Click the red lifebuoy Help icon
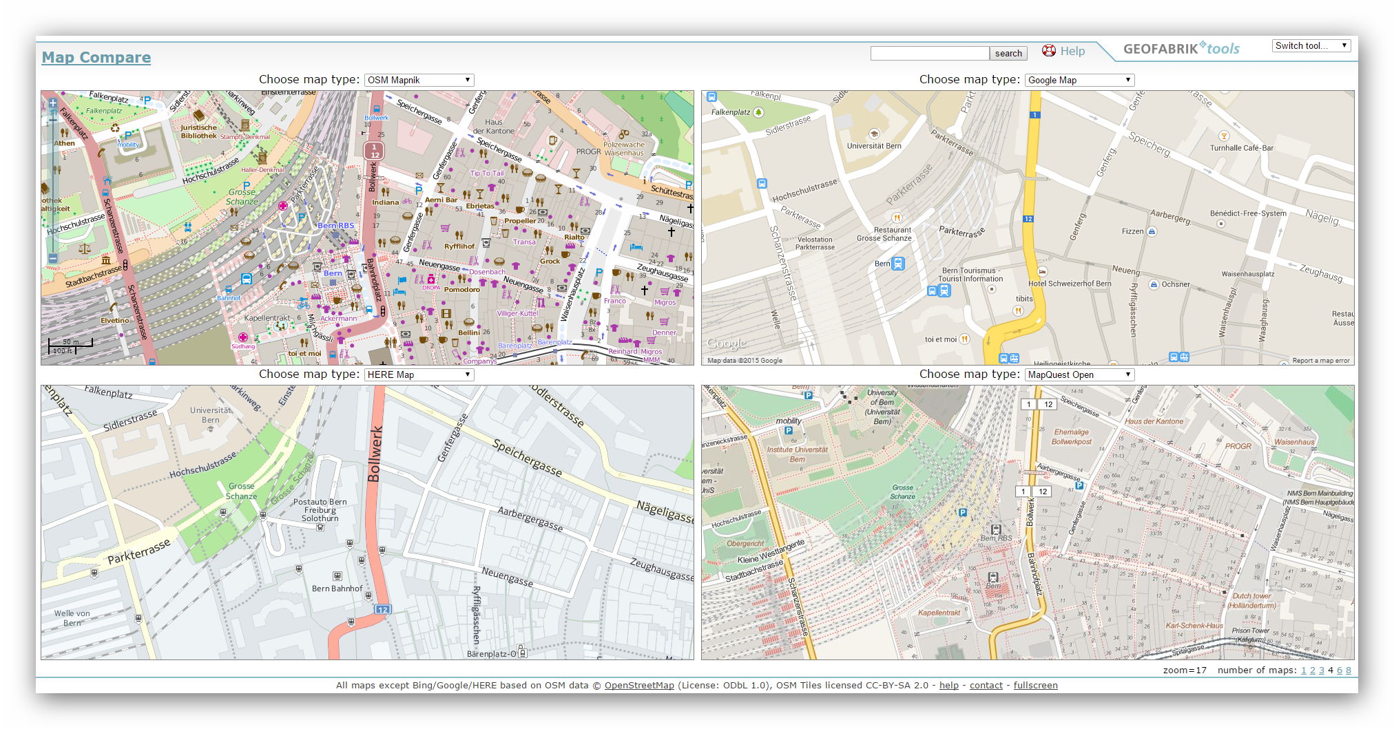The width and height of the screenshot is (1394, 729). pyautogui.click(x=1049, y=50)
